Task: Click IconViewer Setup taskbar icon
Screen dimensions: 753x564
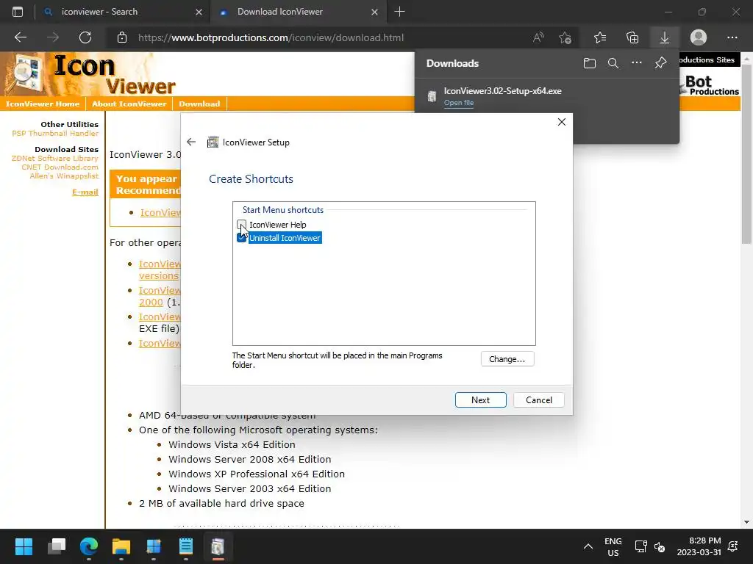Action: coord(218,546)
